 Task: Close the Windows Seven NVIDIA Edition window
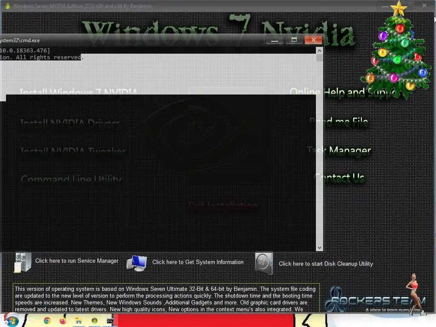coord(425,6)
